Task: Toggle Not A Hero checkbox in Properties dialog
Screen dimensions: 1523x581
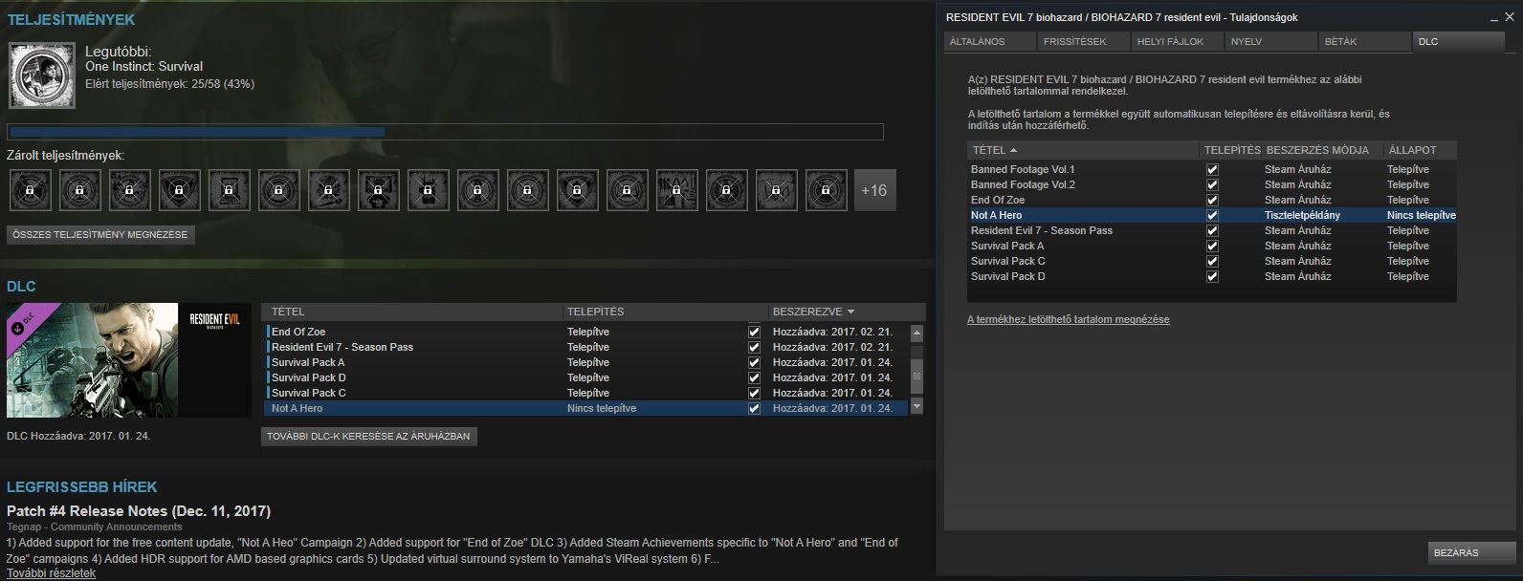Action: pyautogui.click(x=1213, y=215)
